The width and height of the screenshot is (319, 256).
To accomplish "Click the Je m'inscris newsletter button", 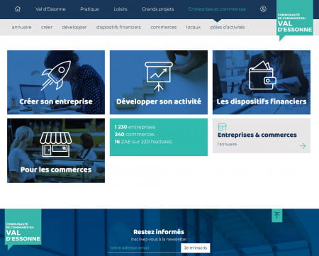I will pyautogui.click(x=196, y=247).
